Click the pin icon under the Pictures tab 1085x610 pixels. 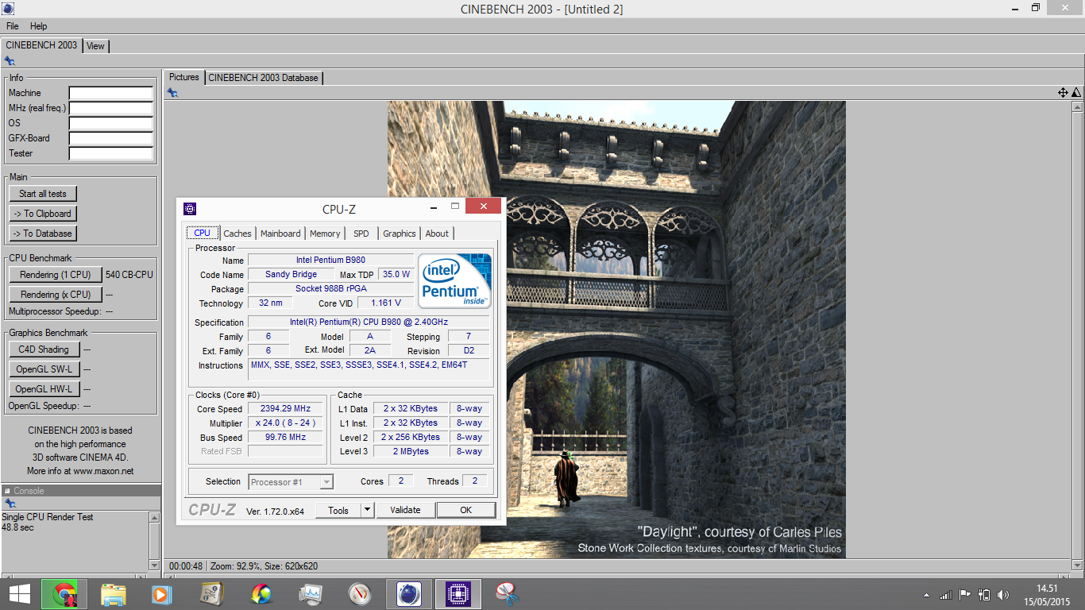click(172, 93)
